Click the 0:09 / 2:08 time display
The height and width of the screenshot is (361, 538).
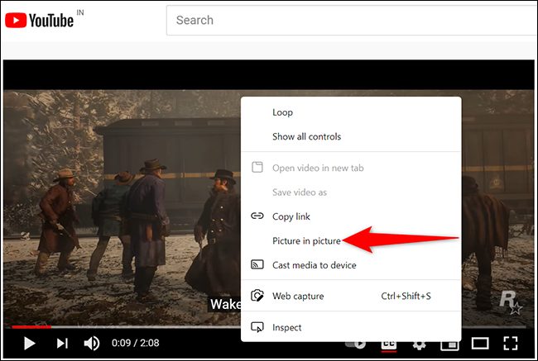(x=136, y=343)
